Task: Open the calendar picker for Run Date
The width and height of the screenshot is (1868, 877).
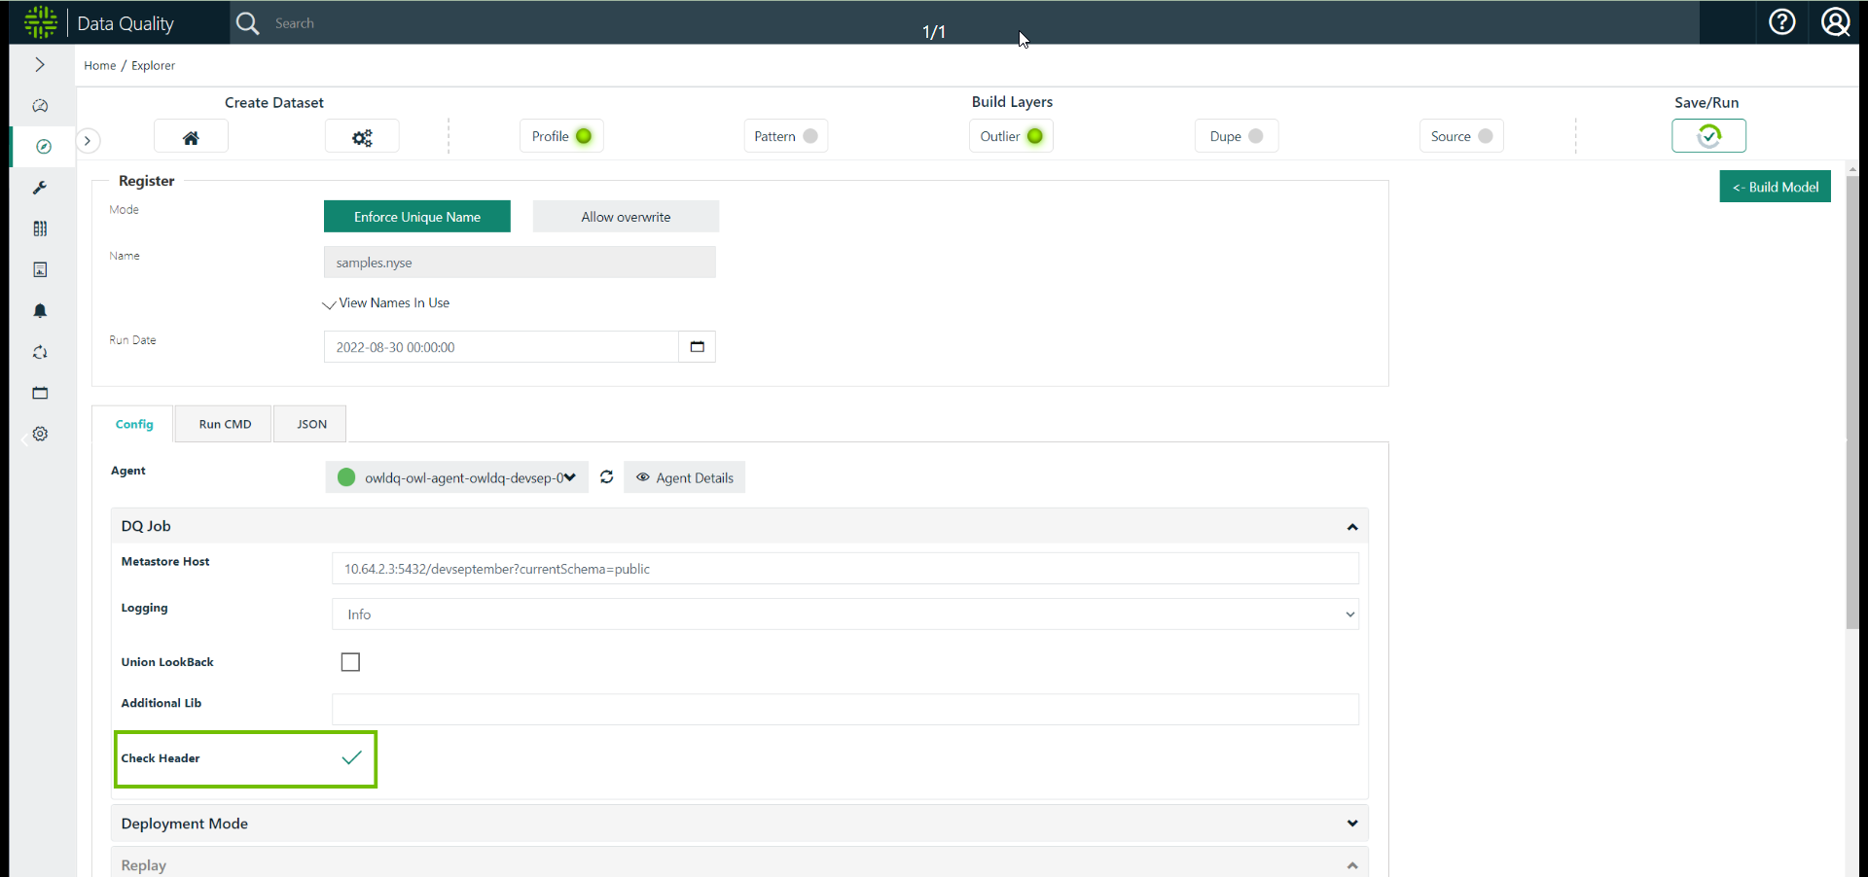Action: point(697,347)
